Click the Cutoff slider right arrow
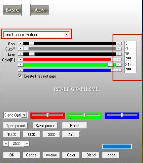 point(119,49)
